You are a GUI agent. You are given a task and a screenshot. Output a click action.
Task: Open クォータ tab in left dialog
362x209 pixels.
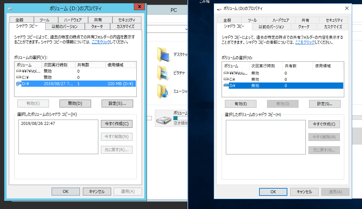[x=97, y=27]
